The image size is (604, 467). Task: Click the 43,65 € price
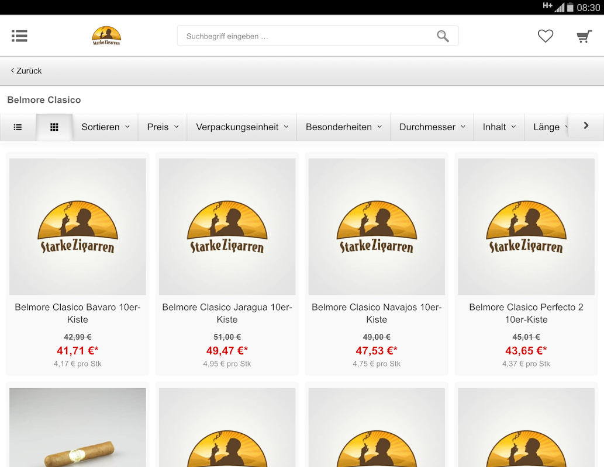[x=526, y=351]
